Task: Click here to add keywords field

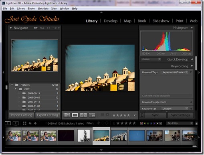Action: pyautogui.click(x=166, y=96)
